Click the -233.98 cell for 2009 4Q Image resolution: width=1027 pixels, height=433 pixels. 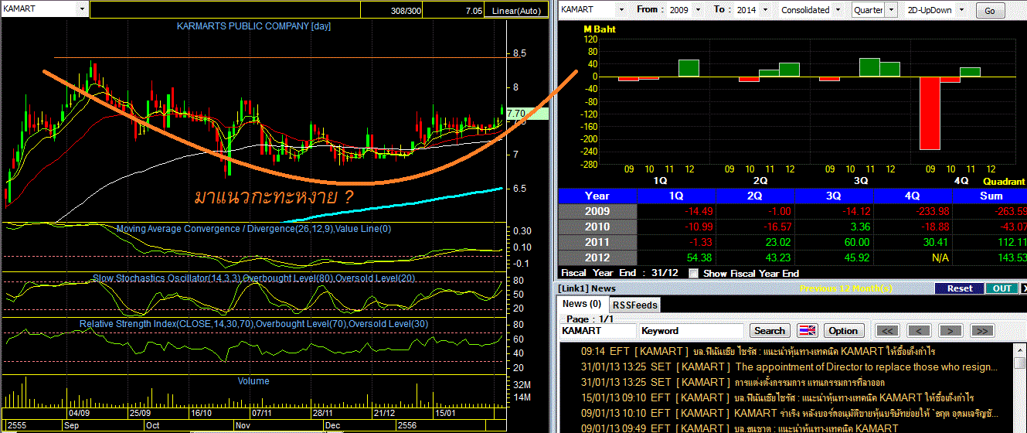pyautogui.click(x=912, y=211)
